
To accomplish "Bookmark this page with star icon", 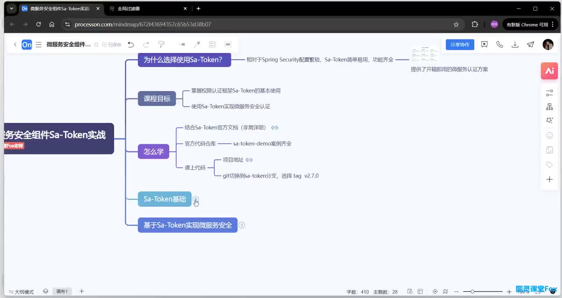I will point(456,25).
